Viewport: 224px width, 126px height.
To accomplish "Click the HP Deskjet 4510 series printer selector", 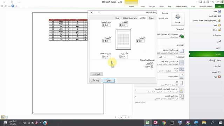I will coord(171,36).
